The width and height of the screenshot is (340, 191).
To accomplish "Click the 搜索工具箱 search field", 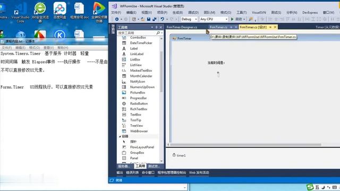I will tap(137, 33).
